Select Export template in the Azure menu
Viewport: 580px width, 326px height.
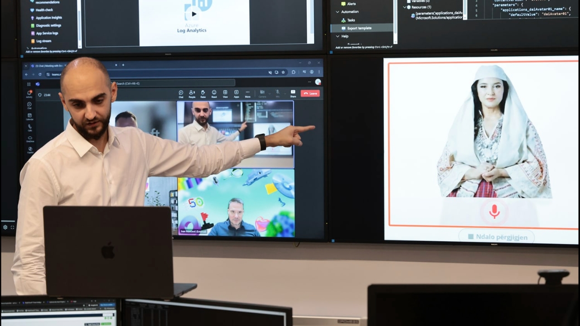[359, 28]
